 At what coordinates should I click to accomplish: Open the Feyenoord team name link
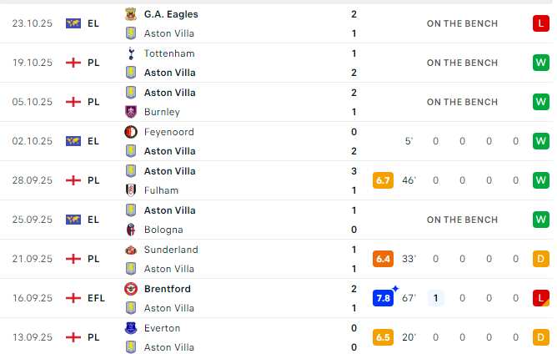[x=169, y=132]
